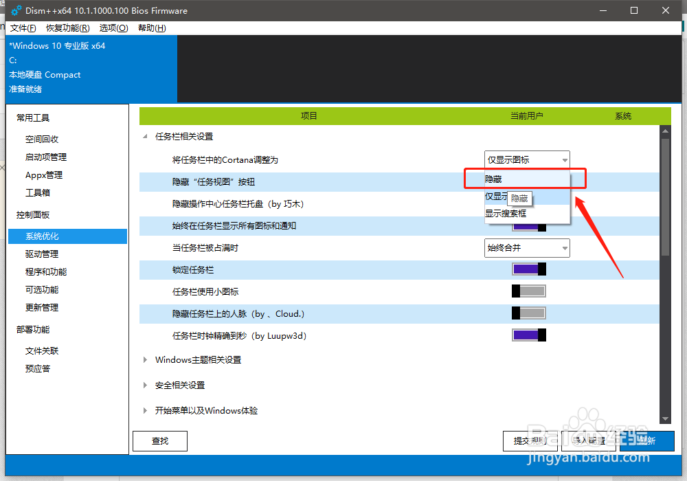Select the 当任务栏被占满时 row label
The height and width of the screenshot is (481, 687).
click(205, 248)
